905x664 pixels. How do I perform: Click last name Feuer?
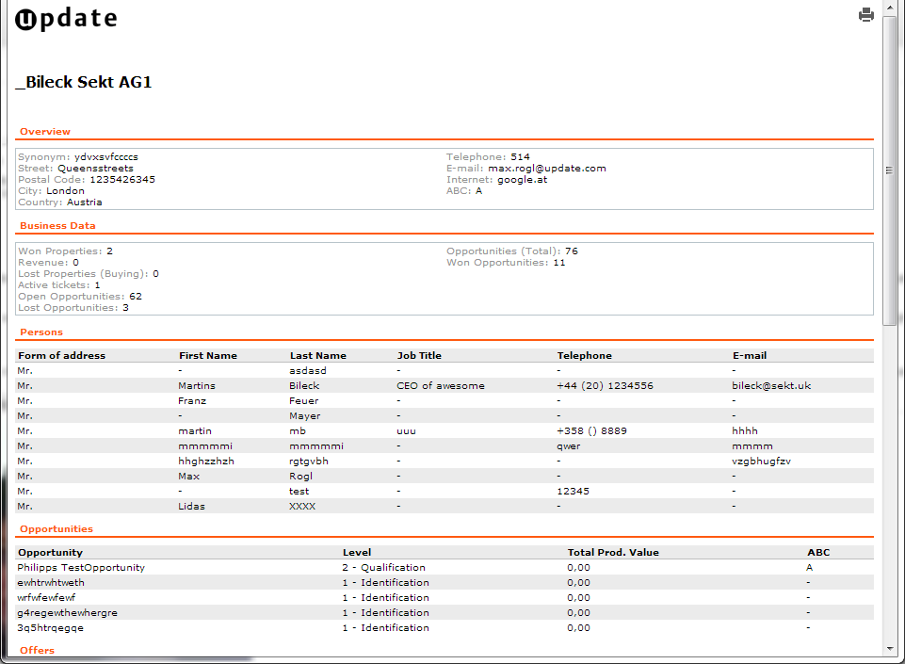[303, 400]
